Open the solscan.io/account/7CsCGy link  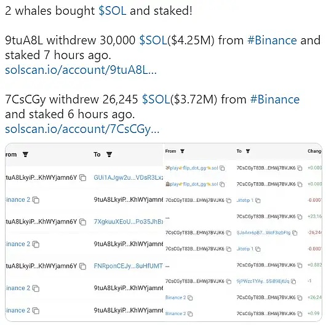(82, 129)
